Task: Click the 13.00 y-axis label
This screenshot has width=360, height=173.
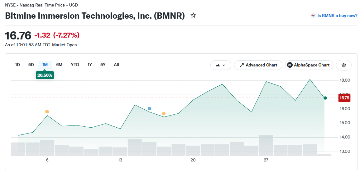Action: [345, 151]
